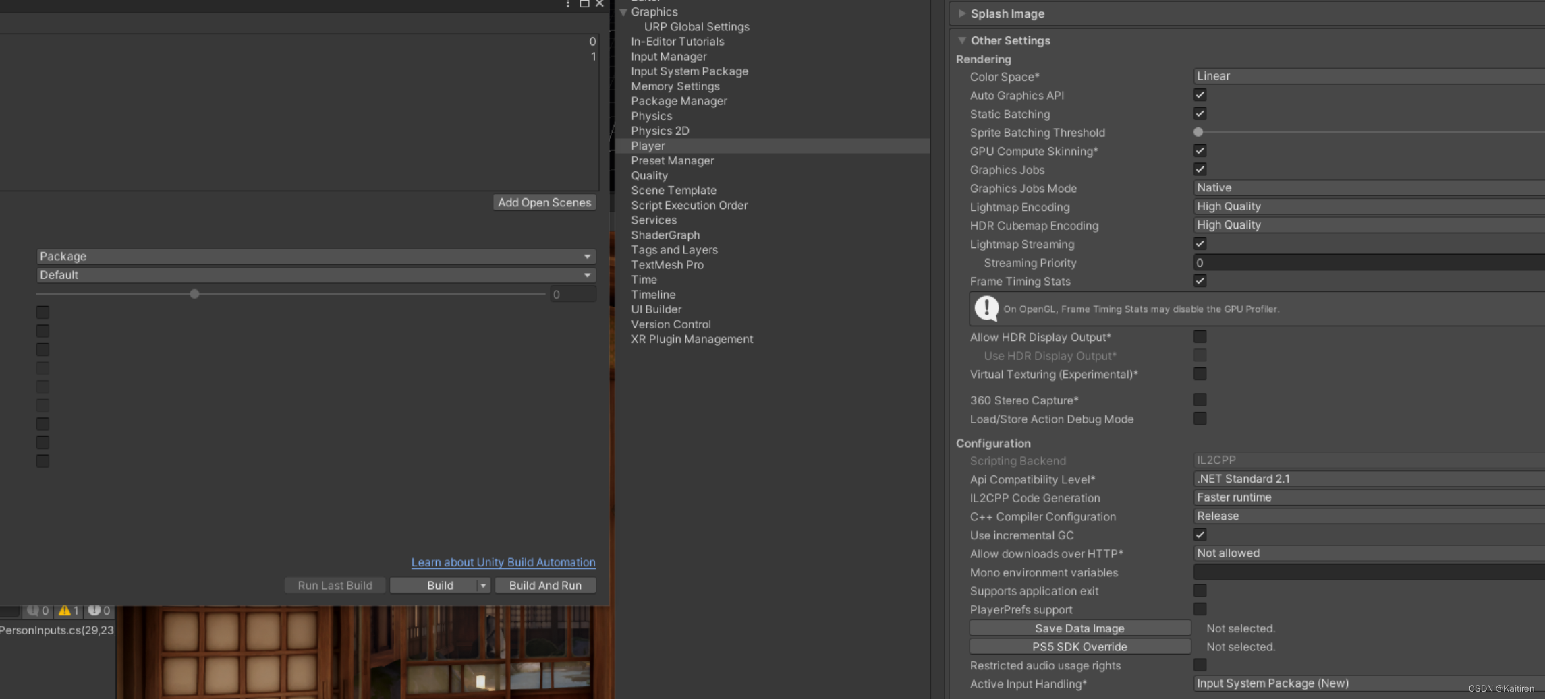Open Graphics Jobs Mode dropdown
The height and width of the screenshot is (699, 1545).
[x=1369, y=188]
